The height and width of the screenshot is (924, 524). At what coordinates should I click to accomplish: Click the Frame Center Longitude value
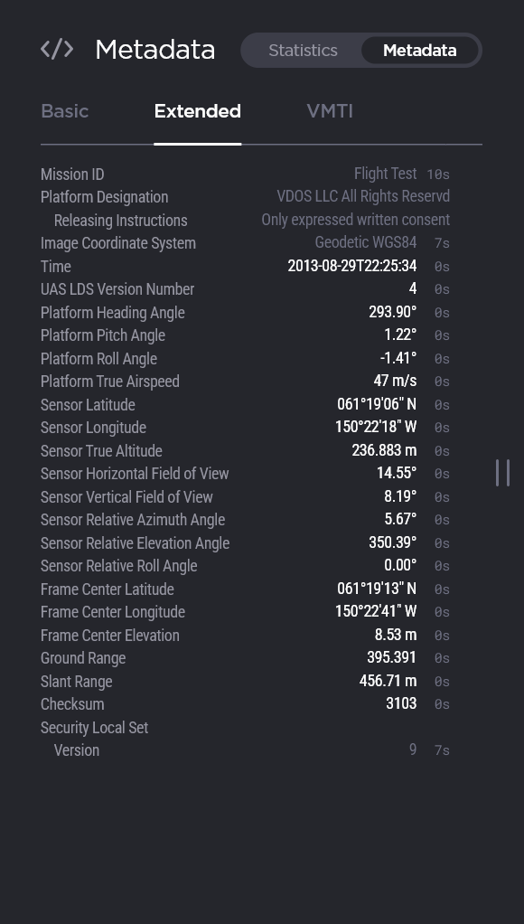(376, 612)
